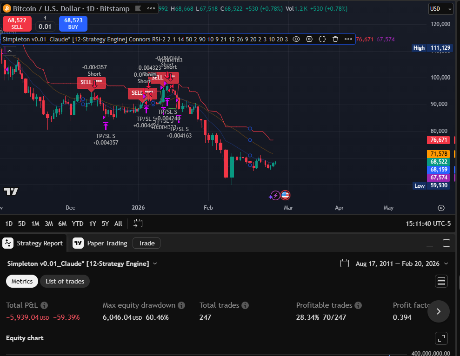The image size is (460, 356).
Task: Open the report layout options icon
Action: coord(441,281)
